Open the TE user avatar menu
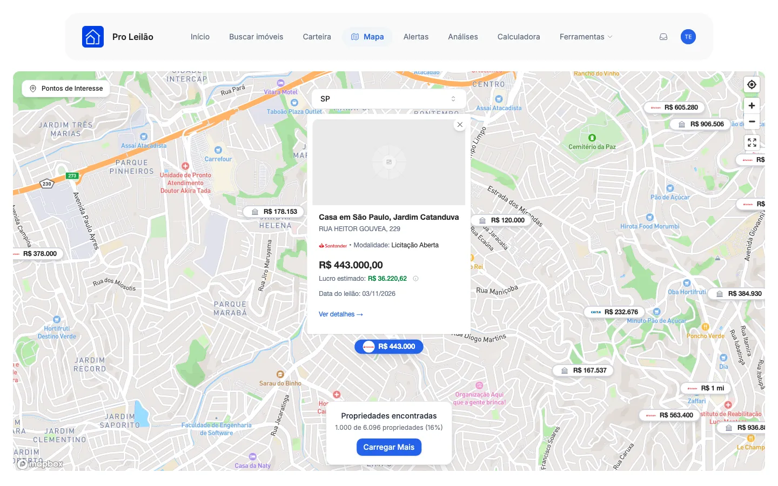Image resolution: width=778 pixels, height=486 pixels. (x=688, y=37)
